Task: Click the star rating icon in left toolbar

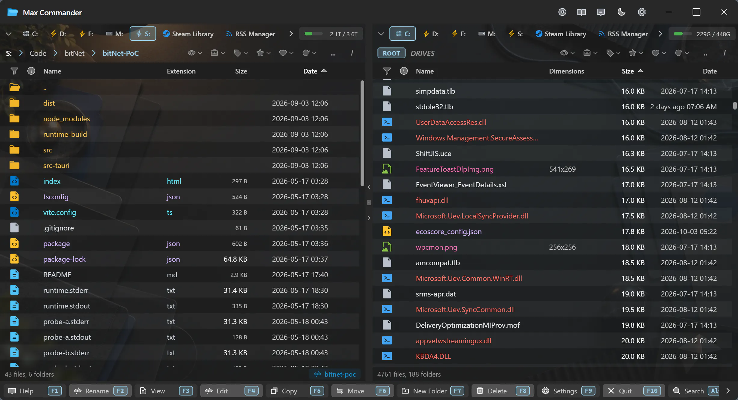Action: 263,53
